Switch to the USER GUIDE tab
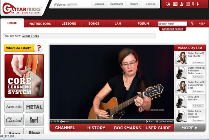The image size is (209, 140). 158,128
